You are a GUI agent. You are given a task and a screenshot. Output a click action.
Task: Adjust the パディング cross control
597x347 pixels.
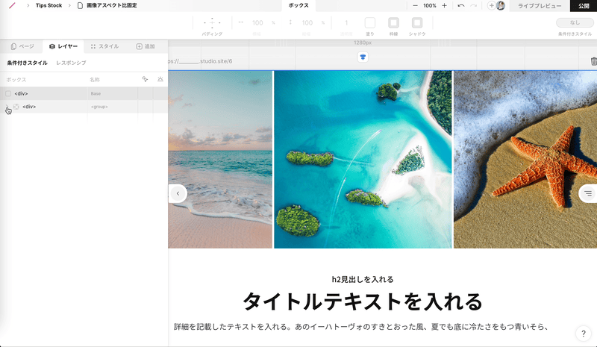pos(212,23)
